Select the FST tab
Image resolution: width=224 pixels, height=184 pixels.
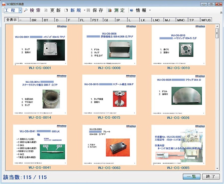coord(95,20)
